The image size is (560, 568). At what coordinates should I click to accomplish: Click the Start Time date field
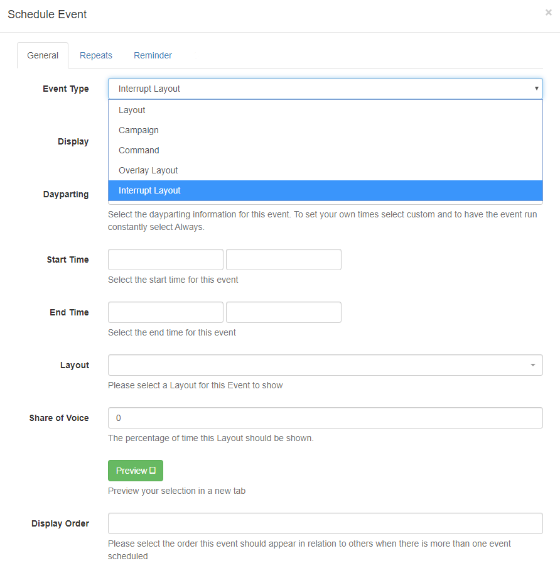pos(165,259)
